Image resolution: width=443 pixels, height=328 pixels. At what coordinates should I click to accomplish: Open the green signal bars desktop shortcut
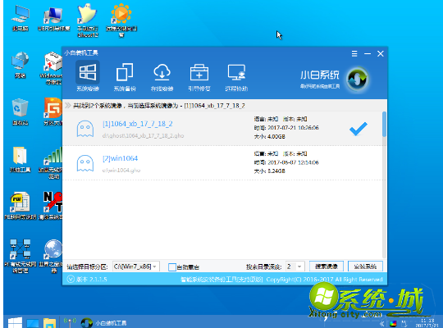(52, 162)
